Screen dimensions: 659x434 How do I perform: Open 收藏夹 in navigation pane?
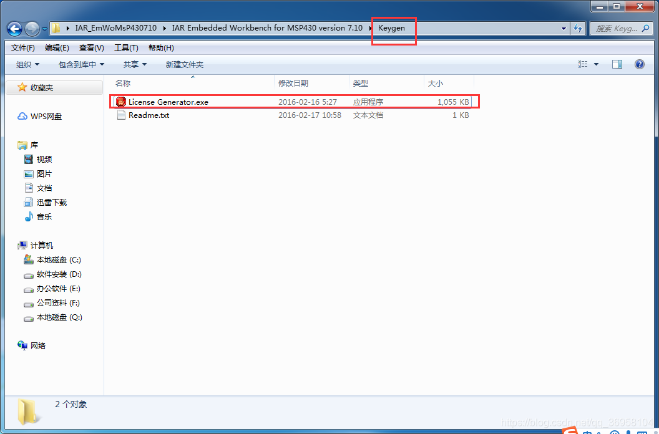[42, 88]
